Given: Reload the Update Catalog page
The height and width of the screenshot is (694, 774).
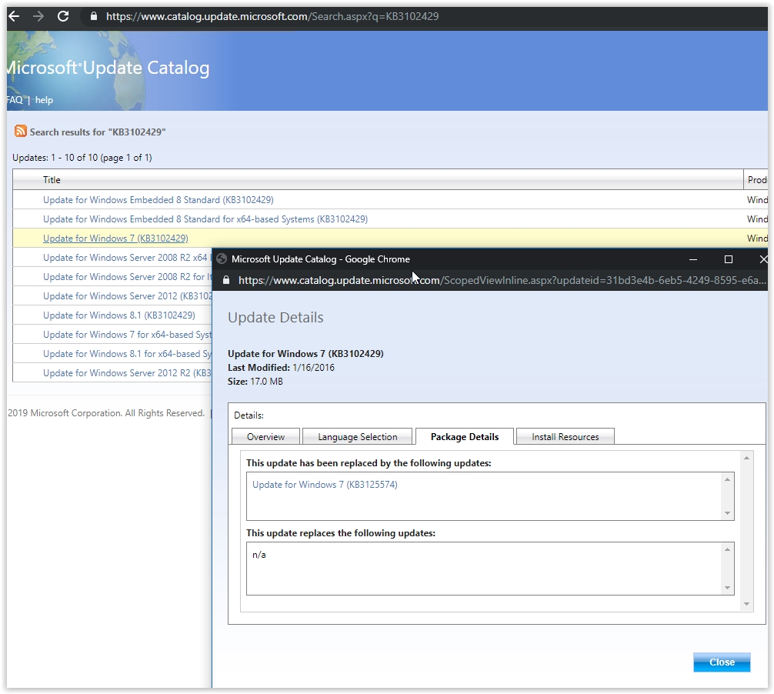Looking at the screenshot, I should click(63, 16).
